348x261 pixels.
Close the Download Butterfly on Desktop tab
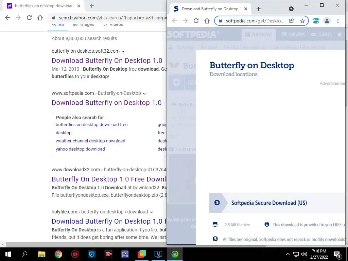tap(246, 9)
